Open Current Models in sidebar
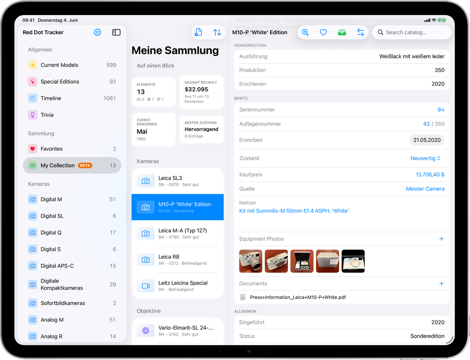 72,65
